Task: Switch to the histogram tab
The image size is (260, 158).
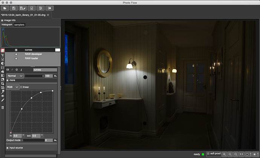Action: (x=7, y=25)
